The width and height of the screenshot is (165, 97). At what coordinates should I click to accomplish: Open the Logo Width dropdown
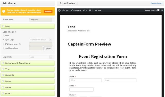point(41,57)
